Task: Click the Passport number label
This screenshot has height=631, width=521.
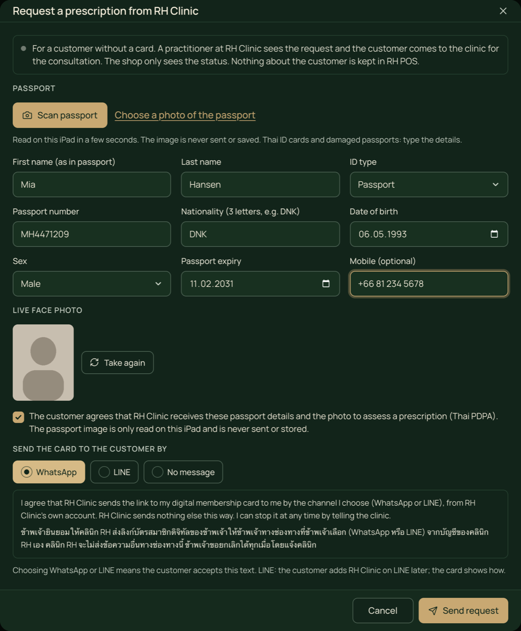Action: 46,212
